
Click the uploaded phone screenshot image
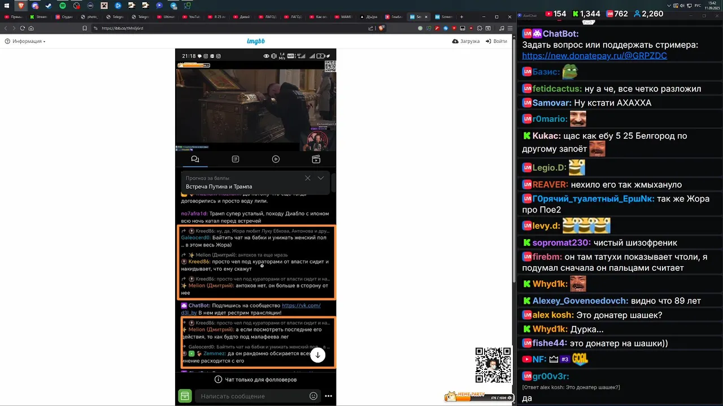[x=256, y=227]
